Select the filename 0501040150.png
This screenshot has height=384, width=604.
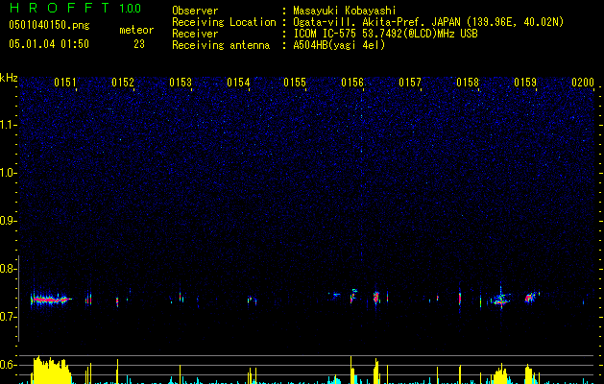(49, 25)
